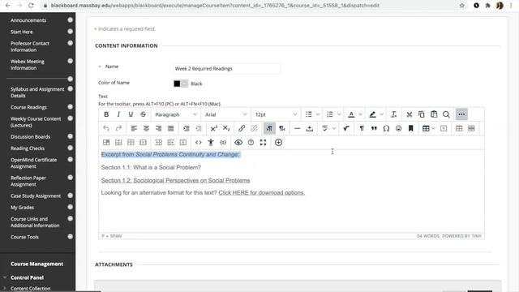519x292 pixels.
Task: Insert a horizontal line
Action: click(x=298, y=128)
